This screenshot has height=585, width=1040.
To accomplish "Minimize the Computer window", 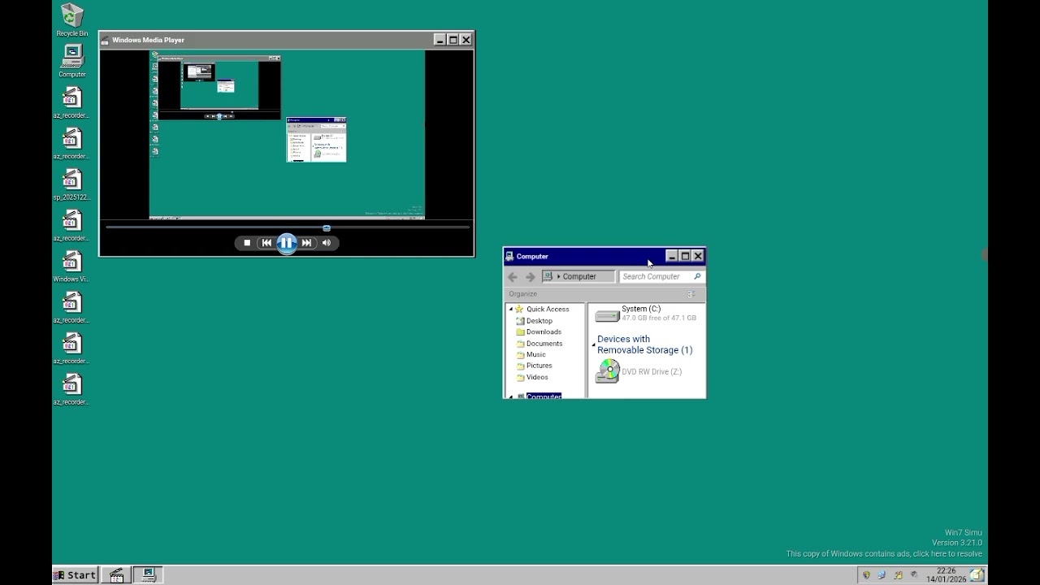I will click(672, 256).
